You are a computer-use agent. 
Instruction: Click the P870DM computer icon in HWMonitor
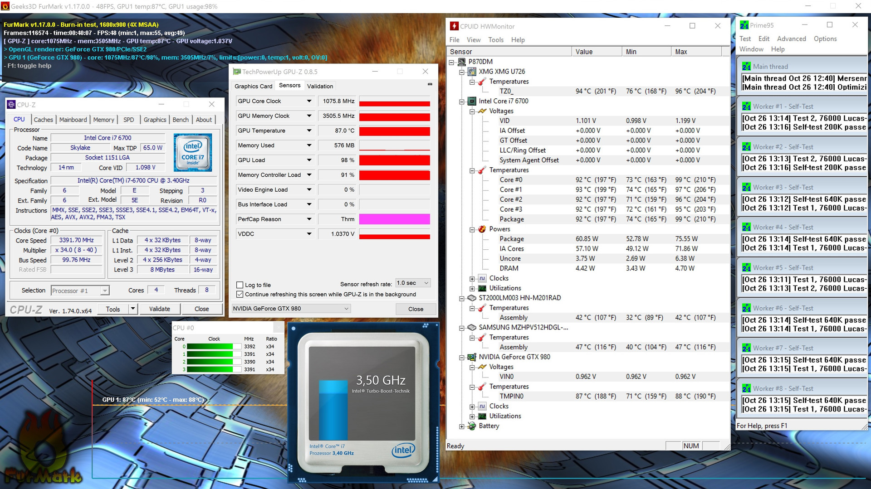click(462, 62)
